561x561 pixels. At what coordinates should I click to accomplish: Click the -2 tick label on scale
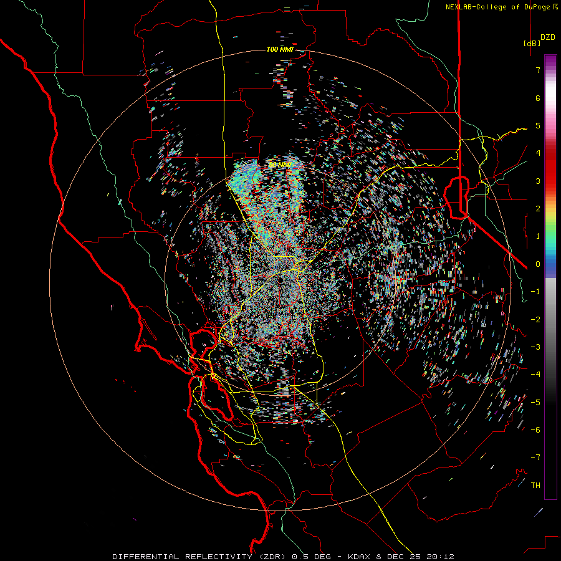point(535,320)
